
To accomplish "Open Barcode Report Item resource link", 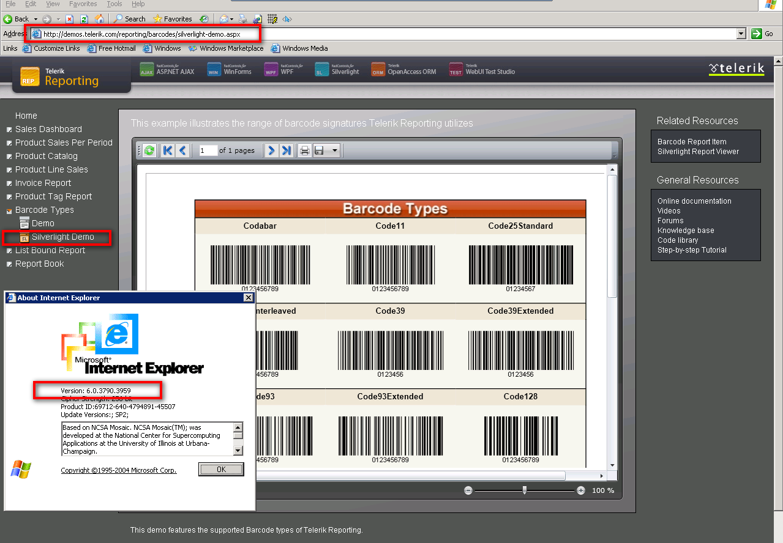I will [692, 142].
